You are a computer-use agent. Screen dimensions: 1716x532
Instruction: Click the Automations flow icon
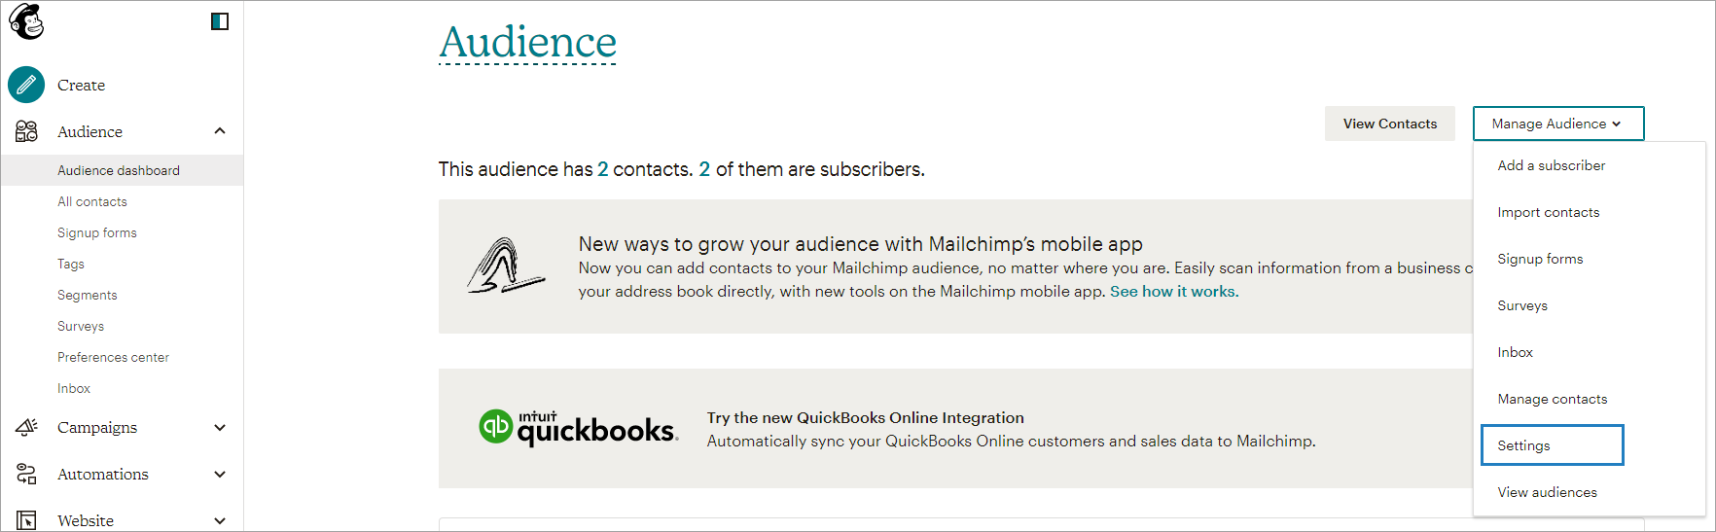(26, 474)
